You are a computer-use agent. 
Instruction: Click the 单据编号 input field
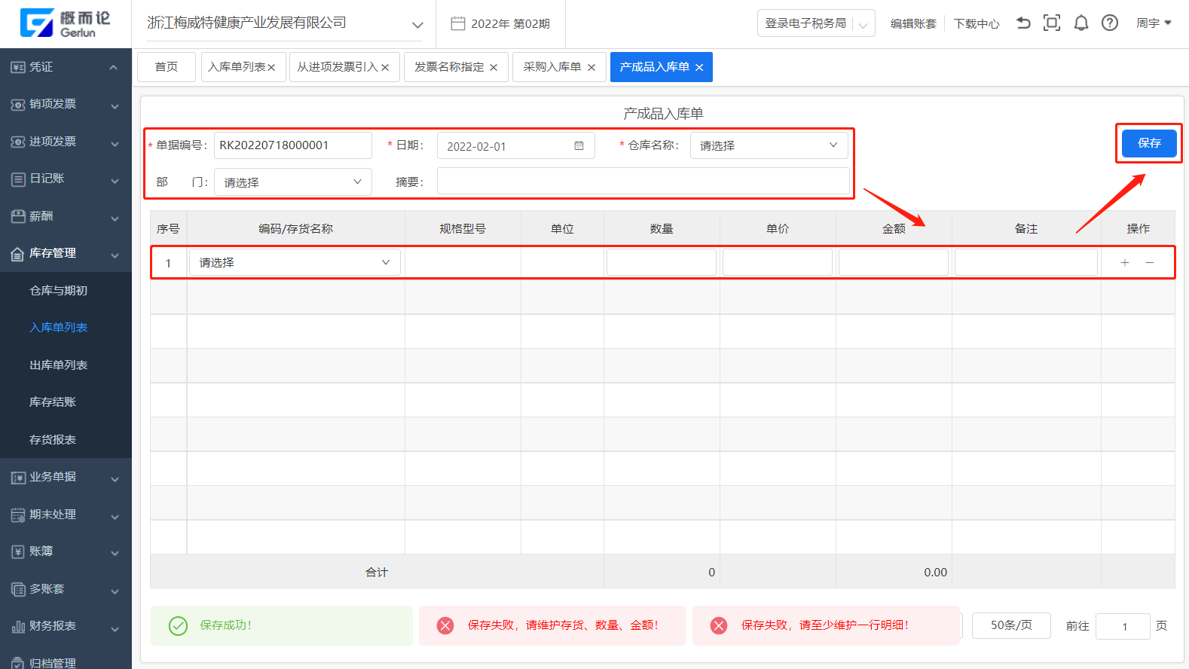coord(293,145)
